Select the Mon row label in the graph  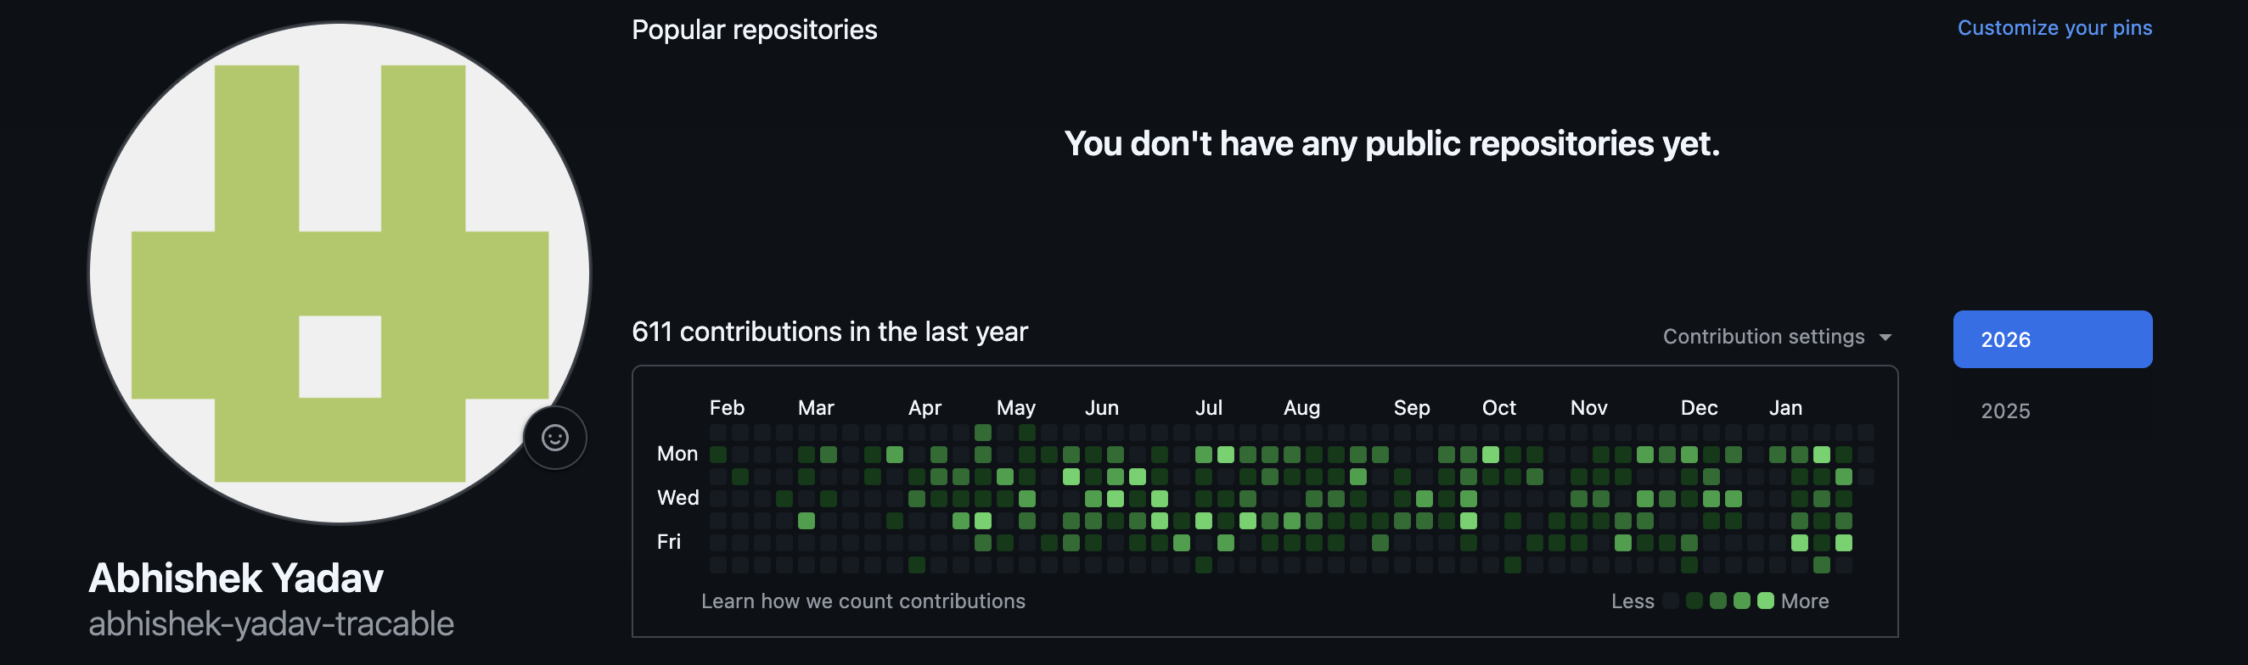pos(677,453)
